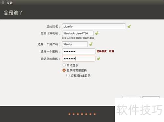Enable the 加密我的主目录 checkbox

pos(68,75)
